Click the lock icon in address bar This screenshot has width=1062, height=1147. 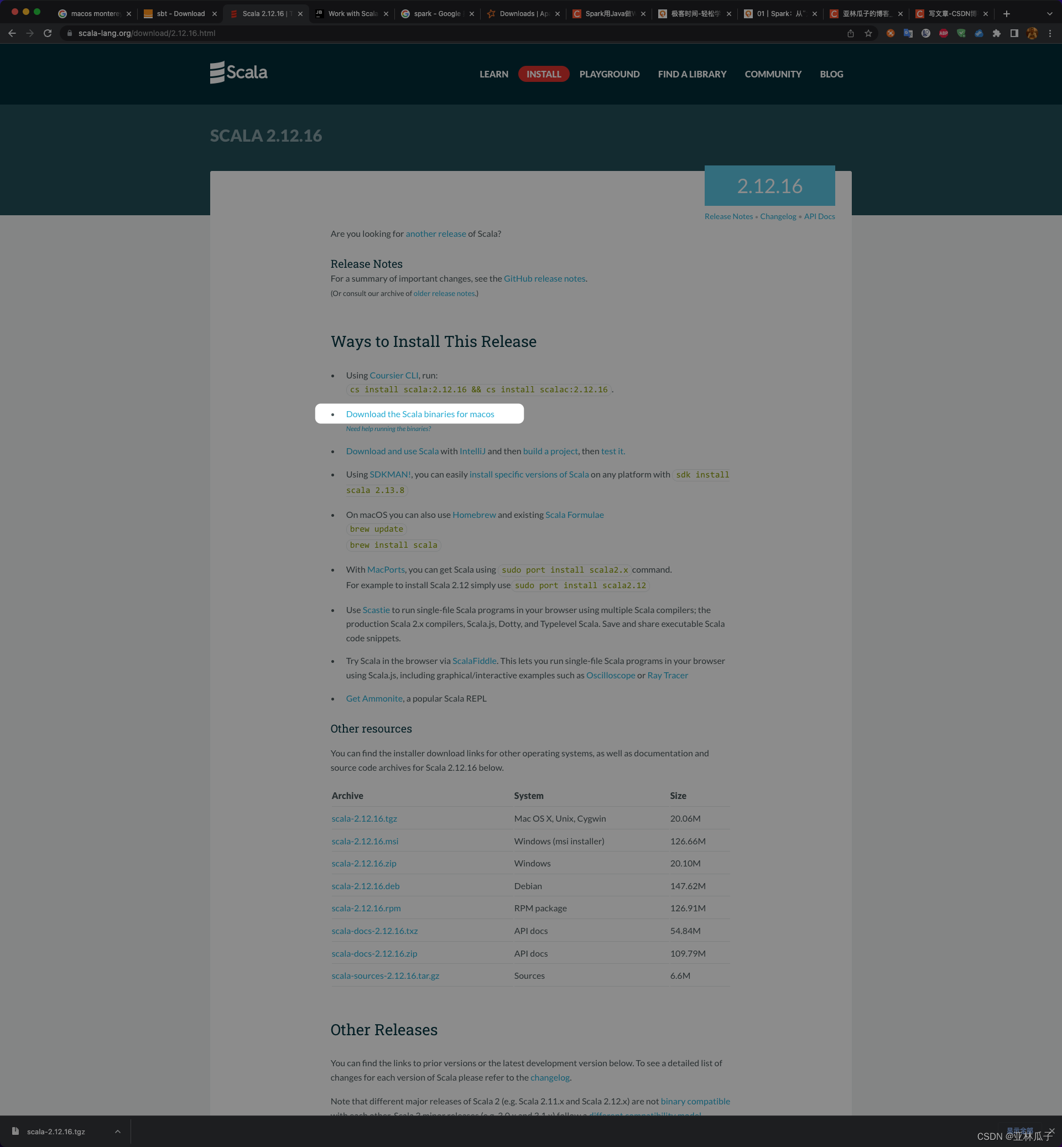(x=70, y=33)
